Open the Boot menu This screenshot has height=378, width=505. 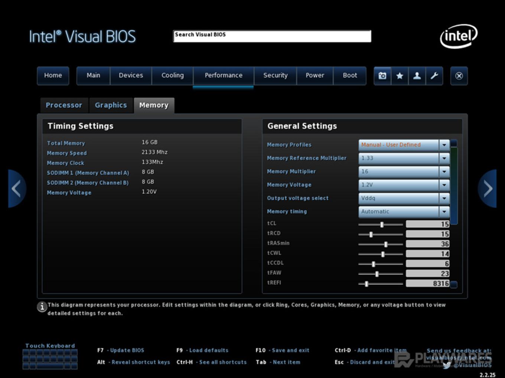tap(350, 75)
